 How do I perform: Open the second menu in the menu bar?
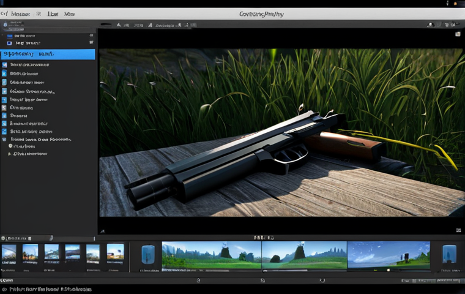tap(20, 14)
